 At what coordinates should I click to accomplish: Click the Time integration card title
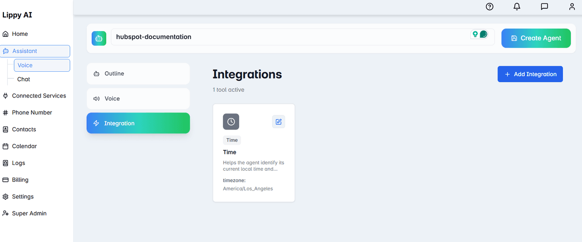click(x=230, y=152)
